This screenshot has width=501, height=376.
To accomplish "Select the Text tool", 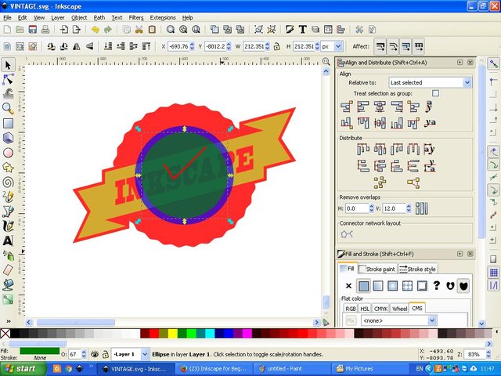I will click(8, 240).
